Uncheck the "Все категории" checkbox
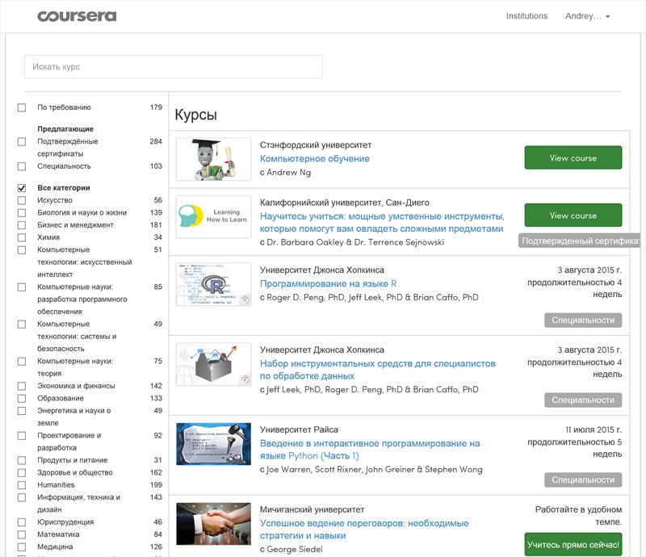The image size is (646, 557). pyautogui.click(x=20, y=186)
